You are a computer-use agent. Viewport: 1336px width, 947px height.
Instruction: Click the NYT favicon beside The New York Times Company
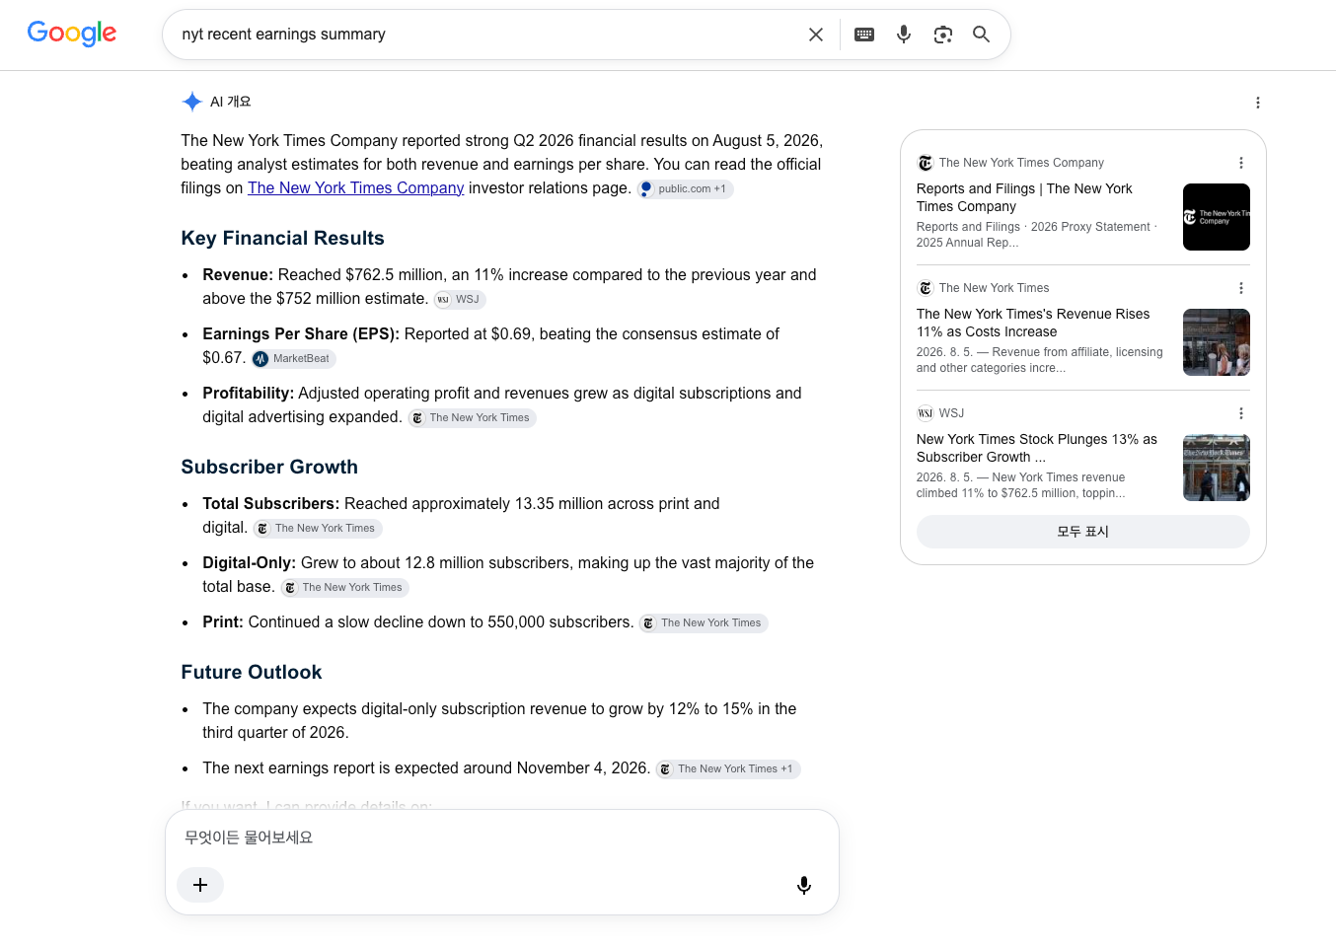pos(926,163)
